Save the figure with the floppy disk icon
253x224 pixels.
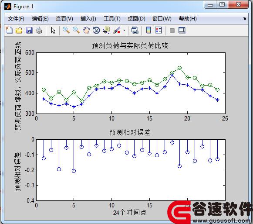click(29, 30)
